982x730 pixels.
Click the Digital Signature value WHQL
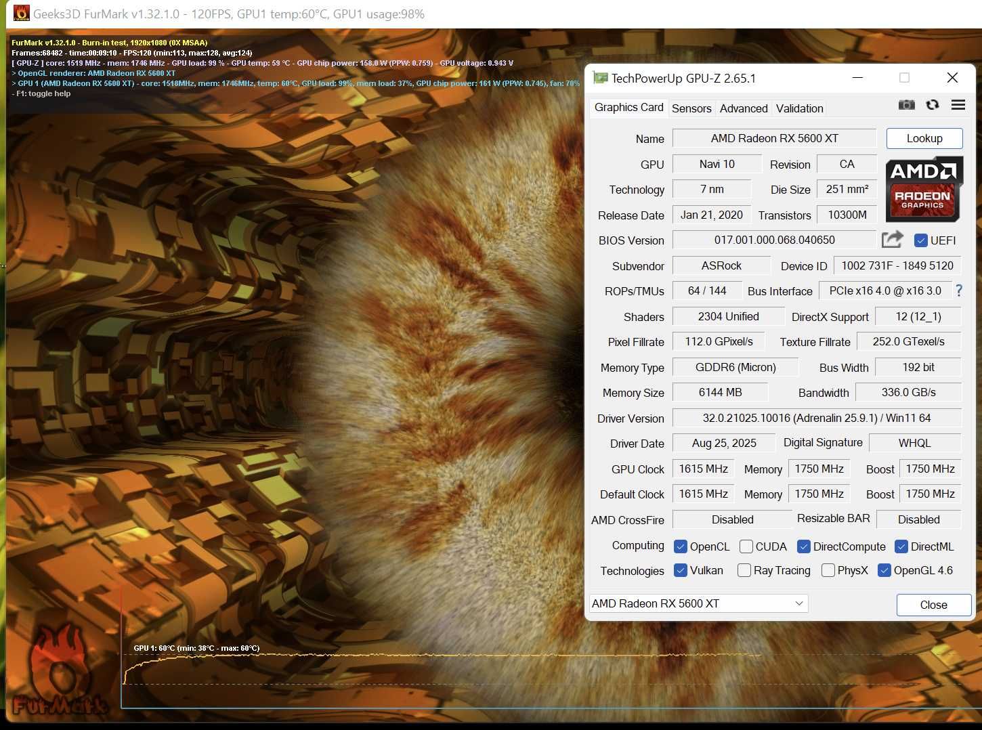pos(914,443)
